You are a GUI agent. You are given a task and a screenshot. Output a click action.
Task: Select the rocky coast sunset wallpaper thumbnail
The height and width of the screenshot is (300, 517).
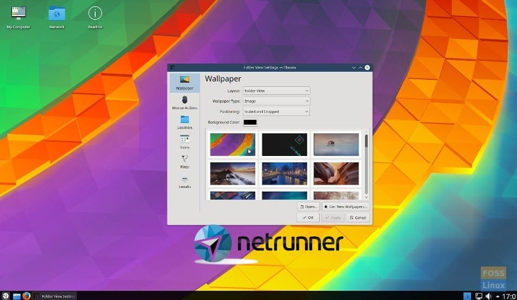[233, 173]
